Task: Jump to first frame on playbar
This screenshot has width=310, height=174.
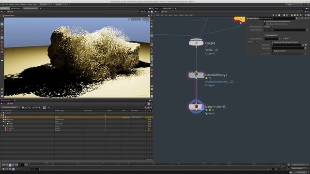Action: click(3, 165)
